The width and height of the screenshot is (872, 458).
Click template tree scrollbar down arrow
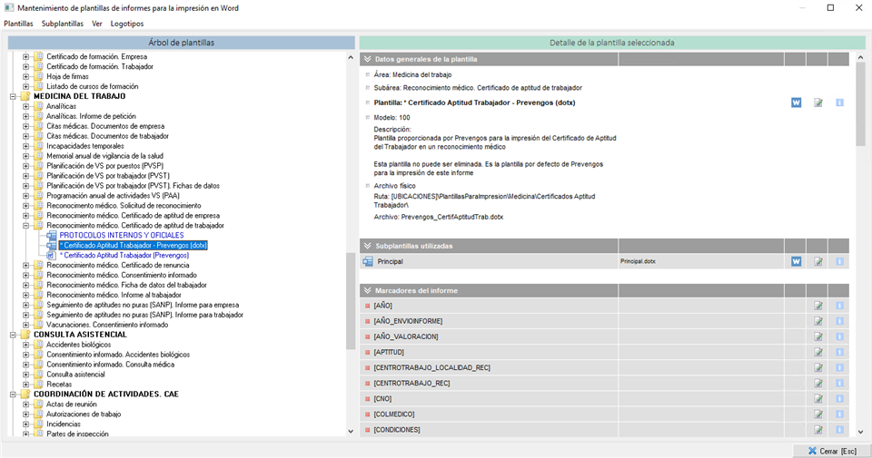pos(351,431)
